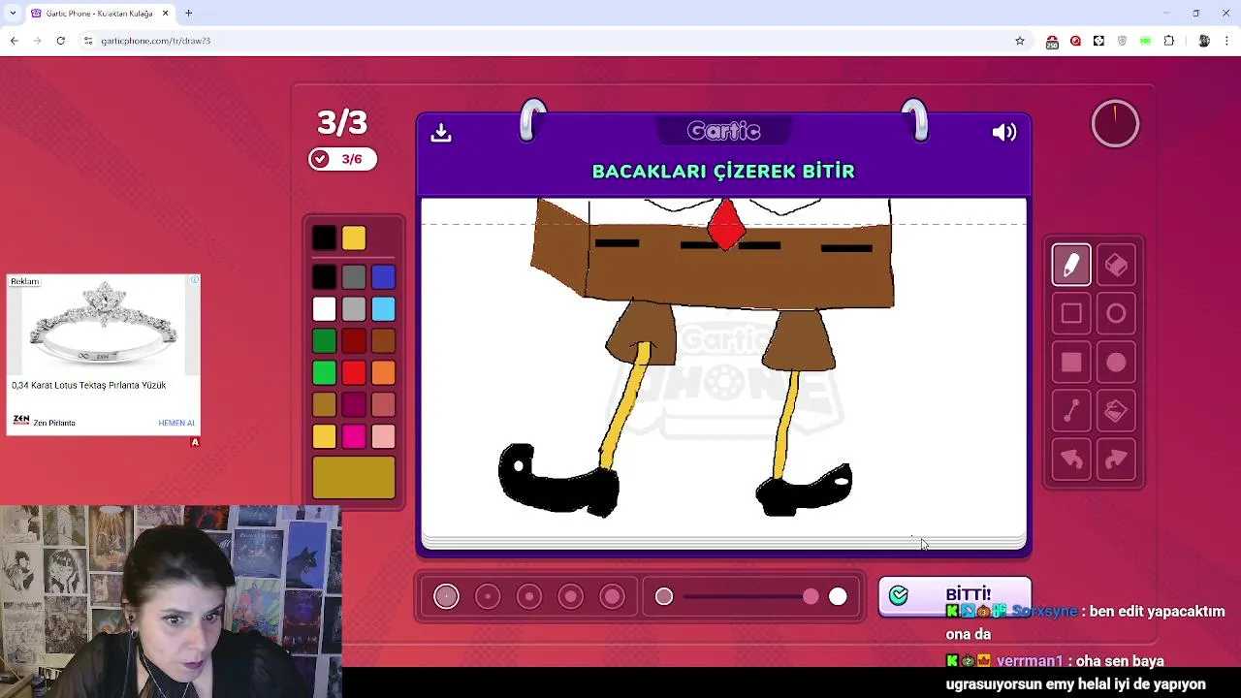
Task: Expand the tab search dropdown arrow
Action: click(13, 14)
